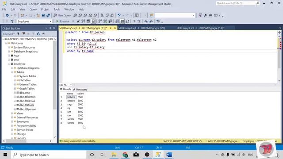Click the Cut scissors icon
Viewport: 283px width, 159px height.
(x=102, y=15)
